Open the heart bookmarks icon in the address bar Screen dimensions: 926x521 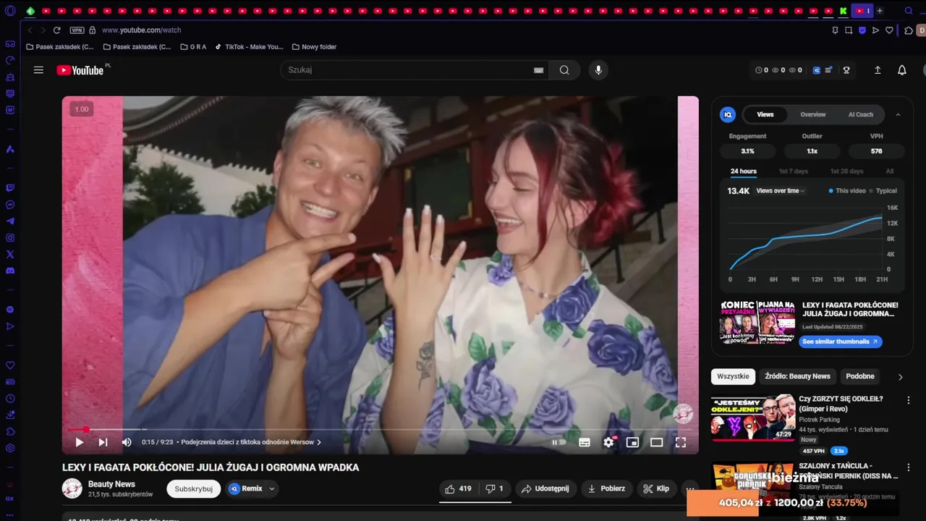(889, 30)
